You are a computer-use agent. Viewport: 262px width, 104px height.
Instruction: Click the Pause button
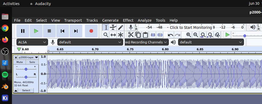pyautogui.click(x=23, y=31)
